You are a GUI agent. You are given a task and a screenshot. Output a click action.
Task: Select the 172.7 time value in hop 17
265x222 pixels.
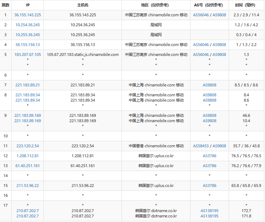pos(246,211)
